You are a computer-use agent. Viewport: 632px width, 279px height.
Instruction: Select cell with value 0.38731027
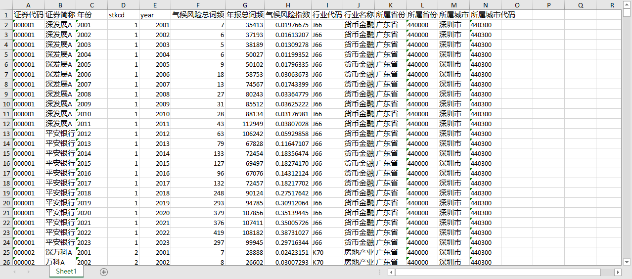288,232
